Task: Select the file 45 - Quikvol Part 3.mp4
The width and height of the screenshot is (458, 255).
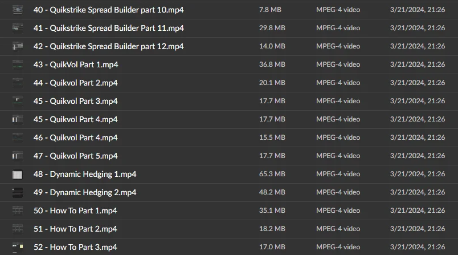Action: point(76,101)
